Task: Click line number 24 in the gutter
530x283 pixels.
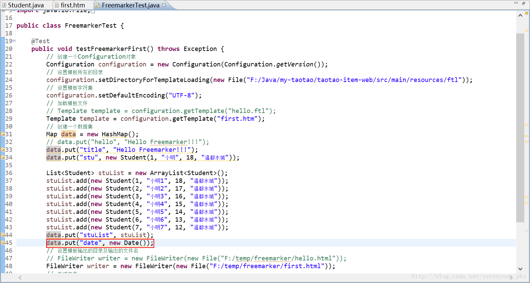Action: pos(9,80)
